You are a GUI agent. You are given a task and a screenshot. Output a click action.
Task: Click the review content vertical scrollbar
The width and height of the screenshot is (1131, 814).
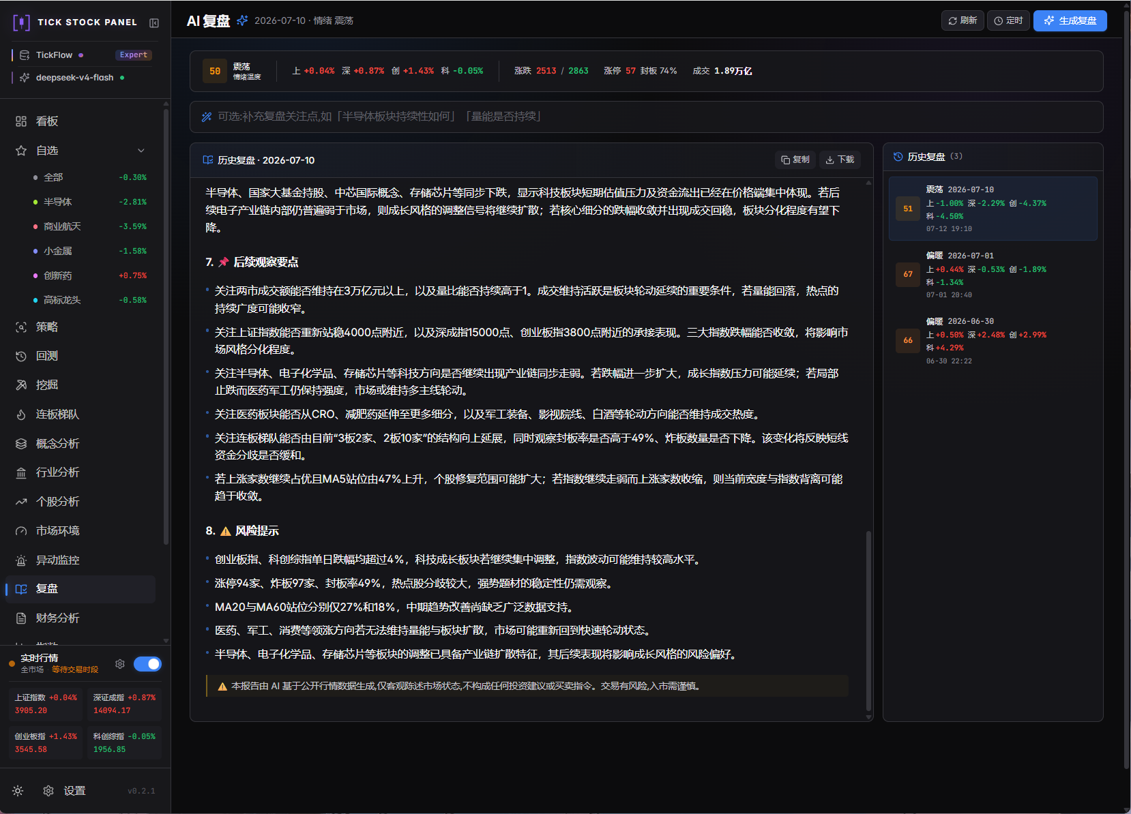coord(868,620)
